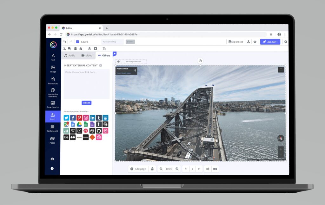
Task: Click the ALL SET! button
Action: click(270, 42)
